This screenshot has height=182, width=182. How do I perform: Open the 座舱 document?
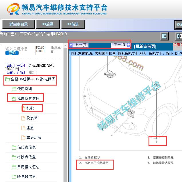click(x=30, y=128)
